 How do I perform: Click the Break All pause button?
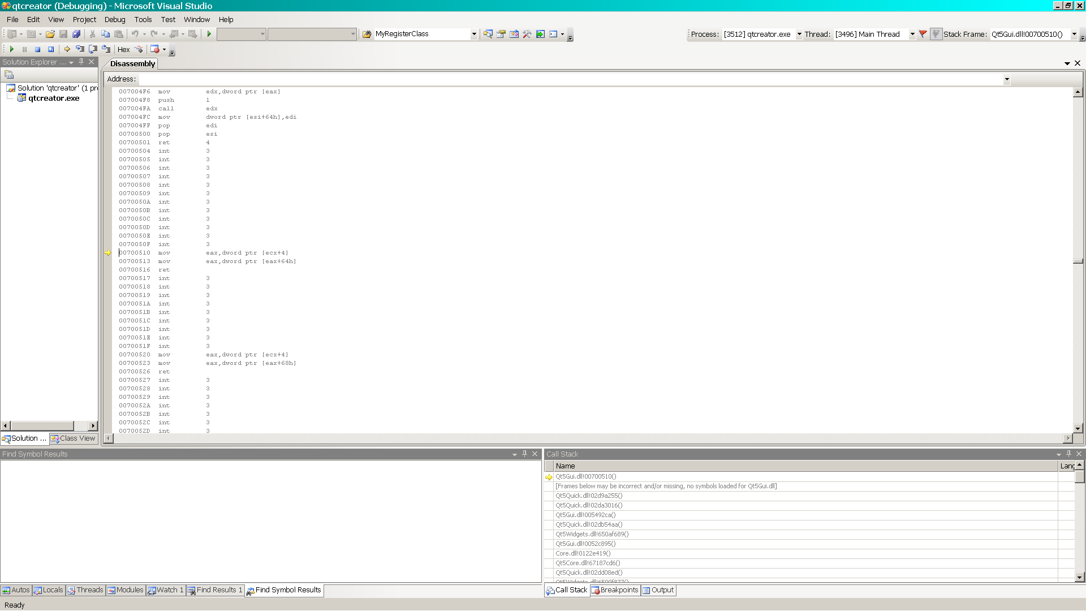click(x=24, y=50)
